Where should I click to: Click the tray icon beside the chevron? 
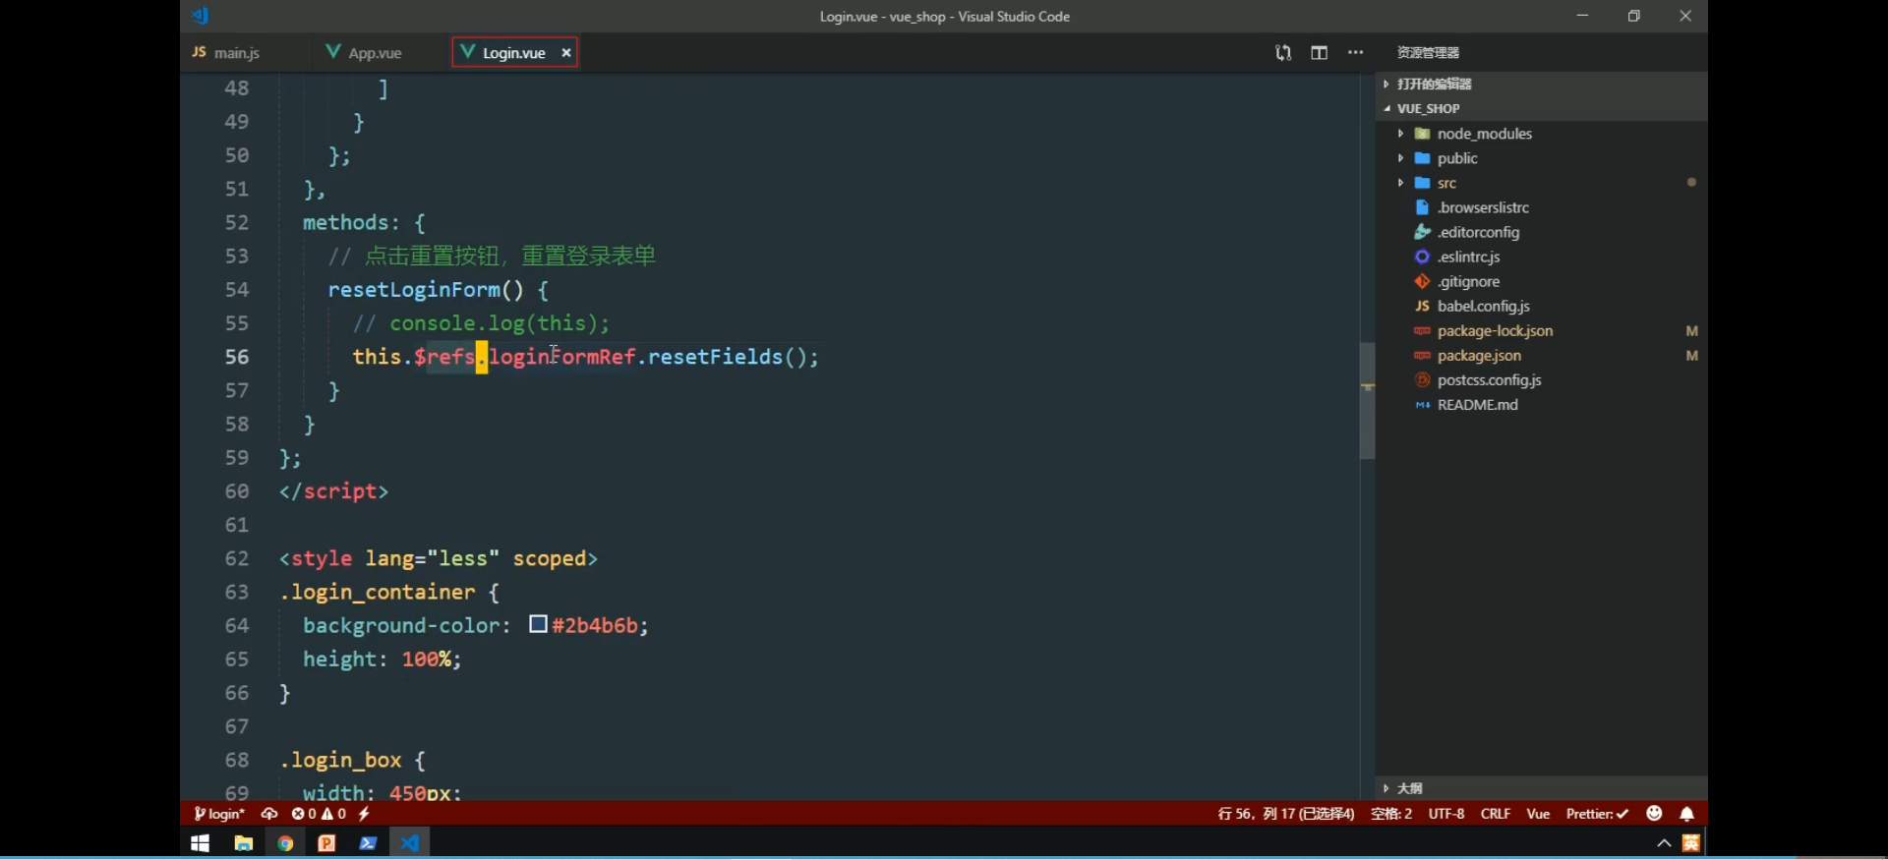pos(1691,843)
